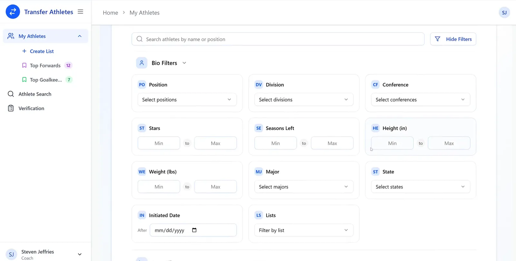This screenshot has height=261, width=516.
Task: Click the Stars Min input
Action: click(x=159, y=143)
